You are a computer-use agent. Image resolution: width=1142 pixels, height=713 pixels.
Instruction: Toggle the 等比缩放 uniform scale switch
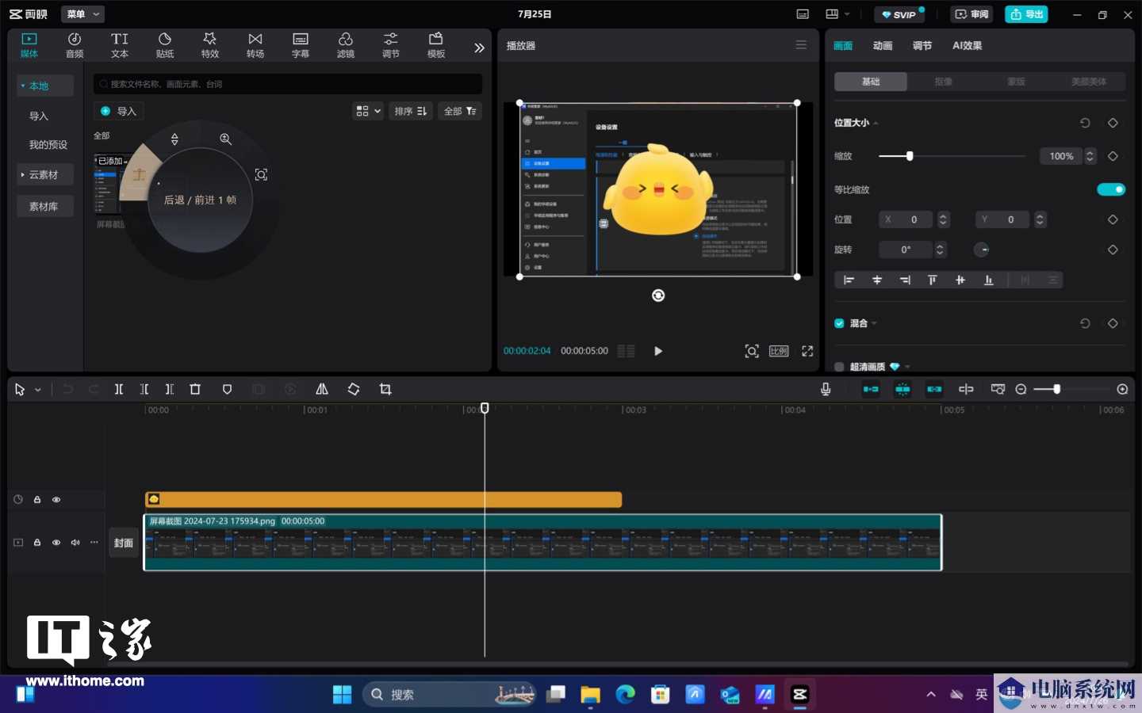1110,189
